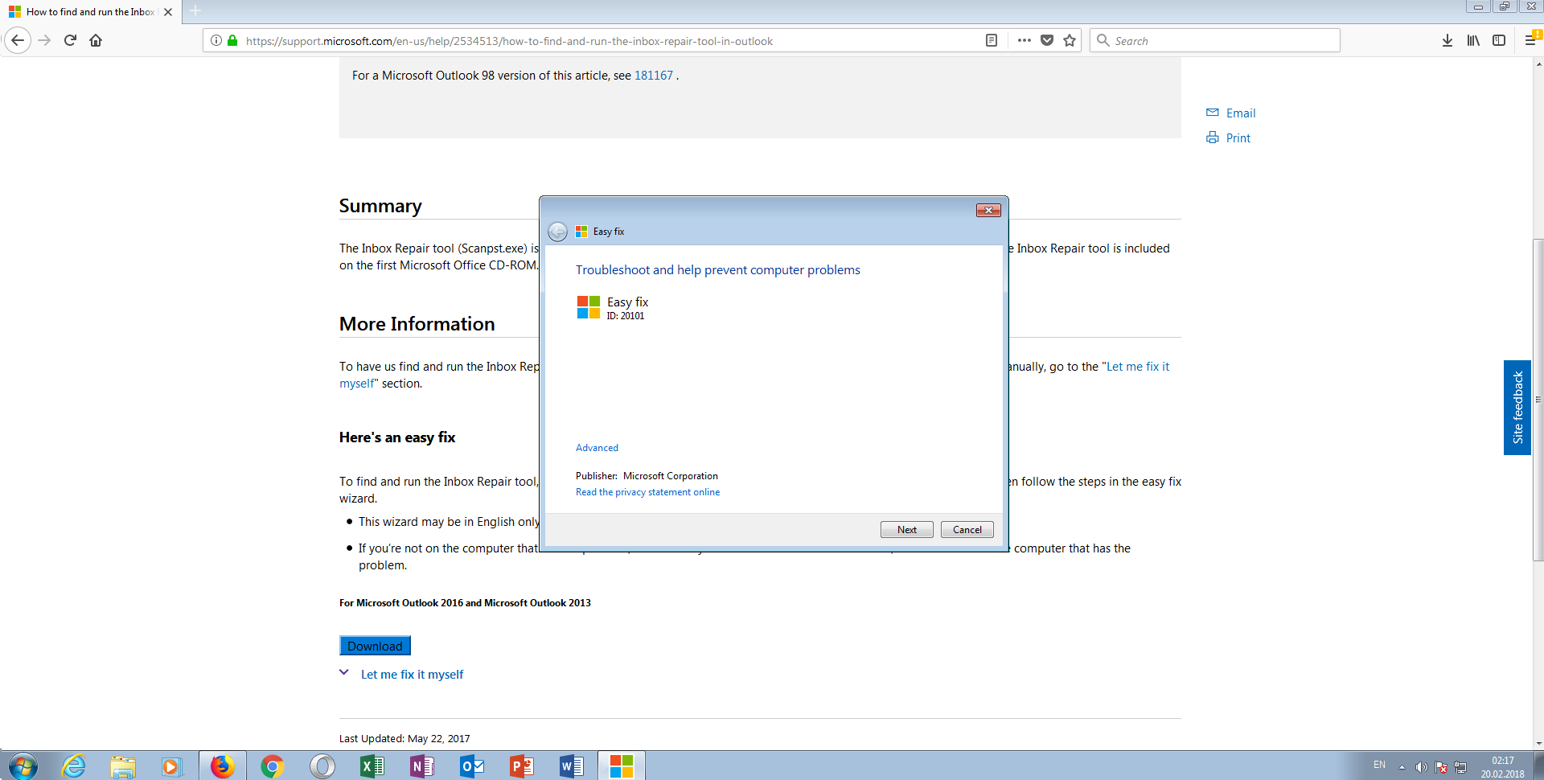Open Excel from taskbar
This screenshot has height=780, width=1544.
372,766
